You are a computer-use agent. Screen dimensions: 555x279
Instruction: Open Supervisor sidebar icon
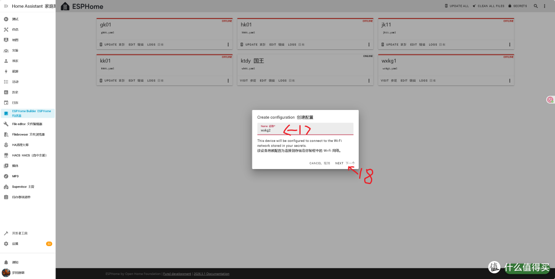point(6,187)
